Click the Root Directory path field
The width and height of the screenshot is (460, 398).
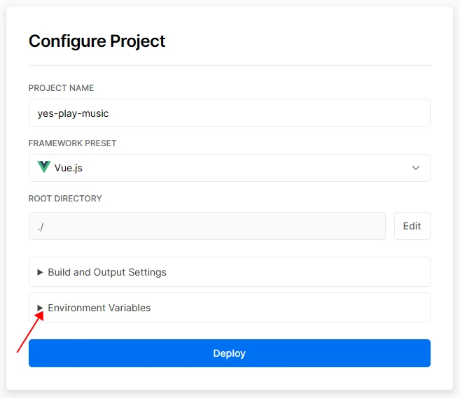pyautogui.click(x=207, y=226)
